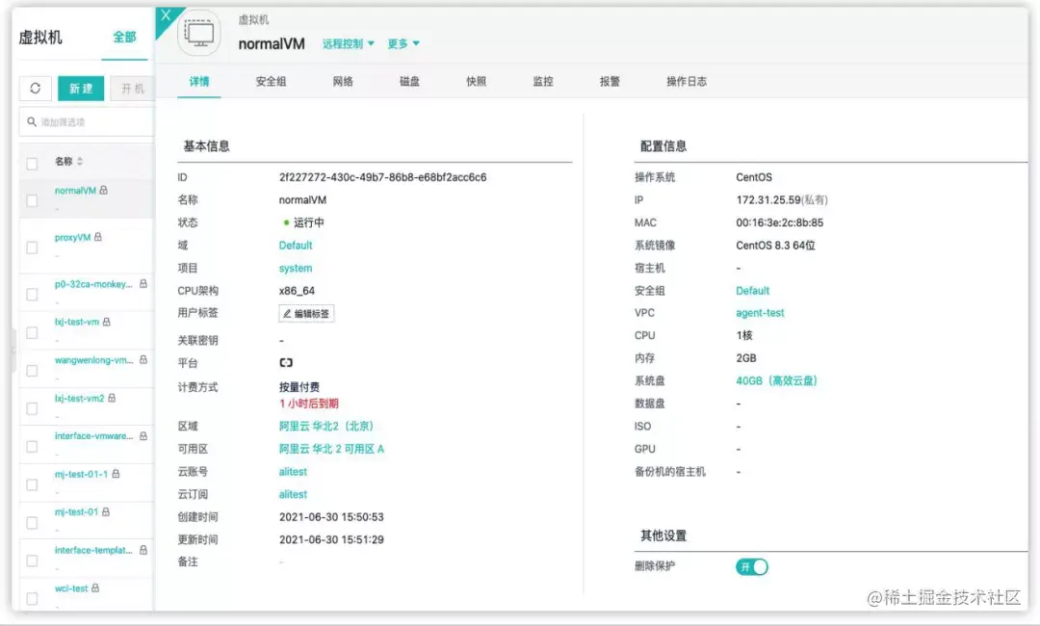The image size is (1040, 626).
Task: Click the filter input field above the VM list
Action: pyautogui.click(x=82, y=121)
